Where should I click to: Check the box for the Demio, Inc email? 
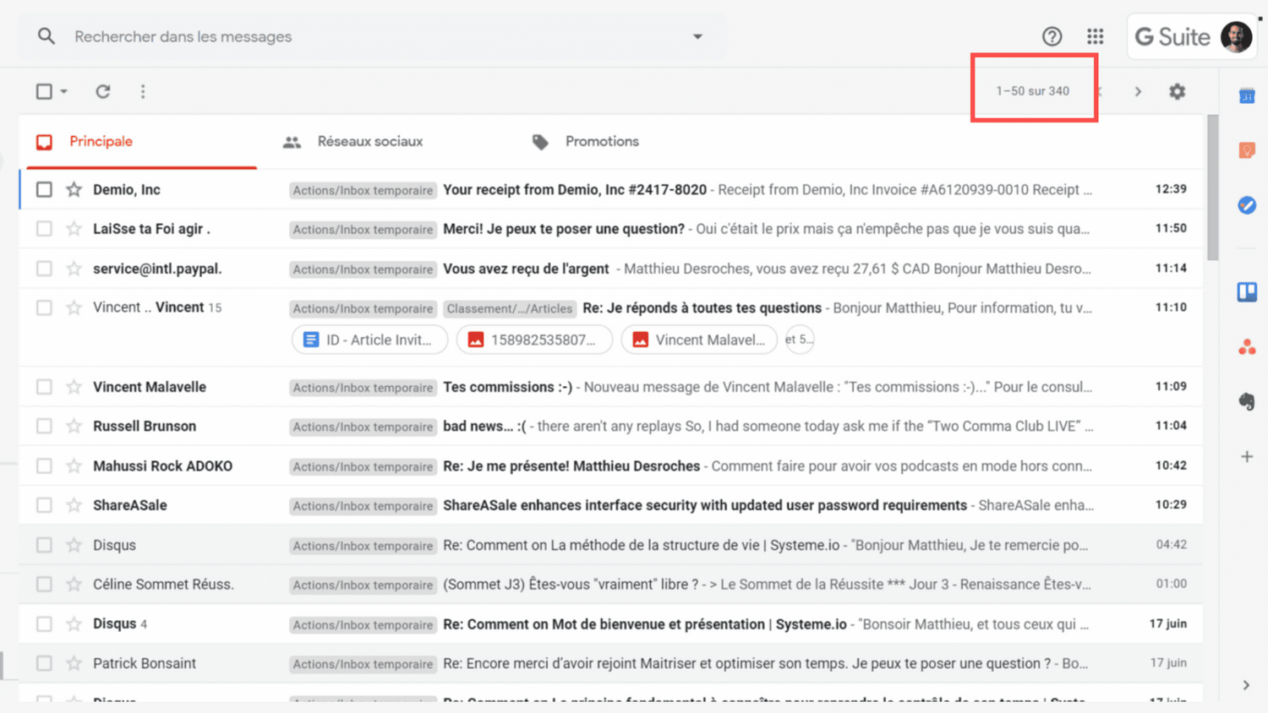coord(44,189)
